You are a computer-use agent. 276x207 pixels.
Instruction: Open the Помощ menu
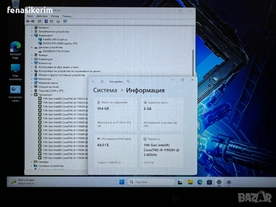[67, 16]
